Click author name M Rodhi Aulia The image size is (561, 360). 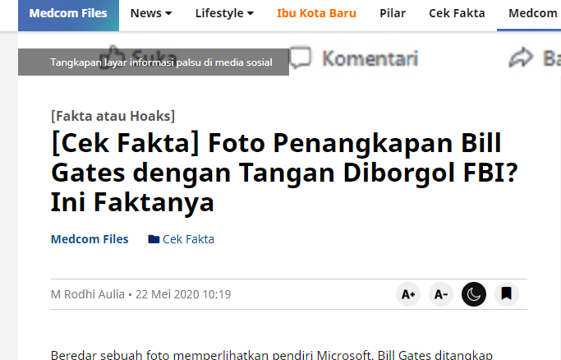pyautogui.click(x=88, y=294)
